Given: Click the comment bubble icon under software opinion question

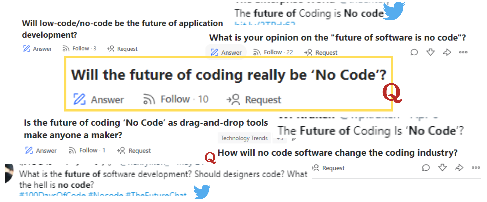Looking at the screenshot, I should coord(414,52).
